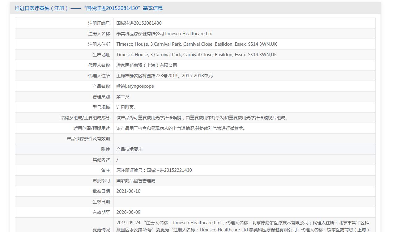Select the slash value in 其他内容 row
This screenshot has height=232, width=396.
(x=117, y=160)
